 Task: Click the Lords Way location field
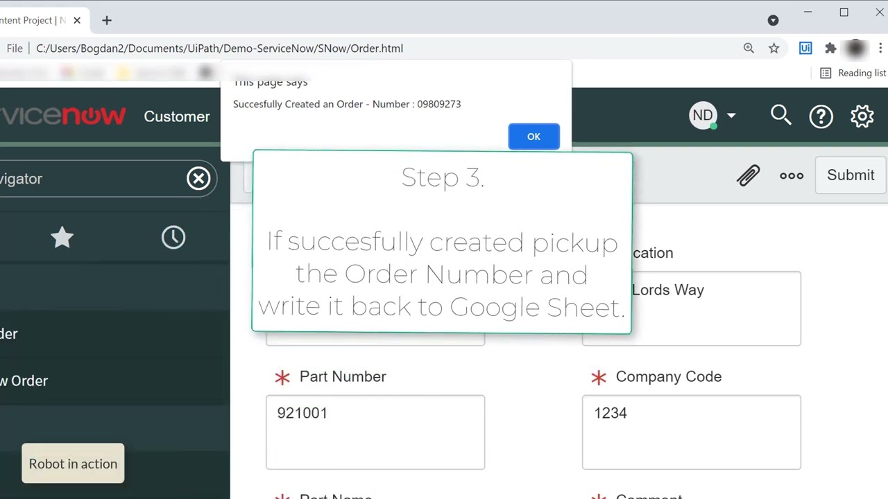[x=692, y=308]
